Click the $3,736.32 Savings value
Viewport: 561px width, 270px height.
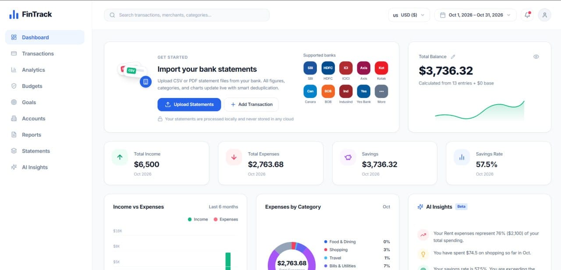tap(380, 165)
